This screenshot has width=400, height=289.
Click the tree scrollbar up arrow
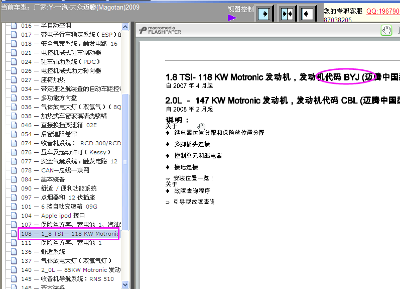[x=125, y=27]
